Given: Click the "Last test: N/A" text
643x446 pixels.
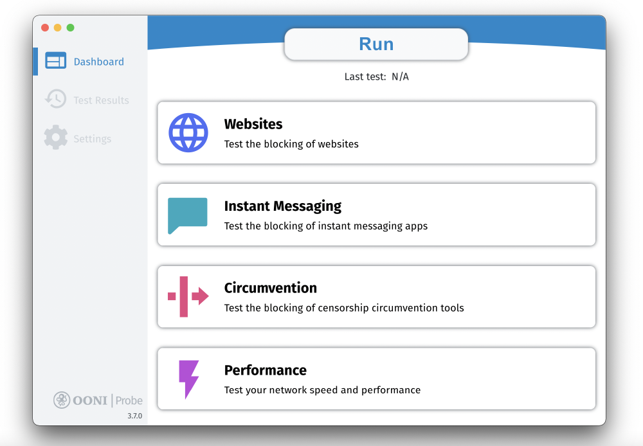Looking at the screenshot, I should [x=376, y=76].
